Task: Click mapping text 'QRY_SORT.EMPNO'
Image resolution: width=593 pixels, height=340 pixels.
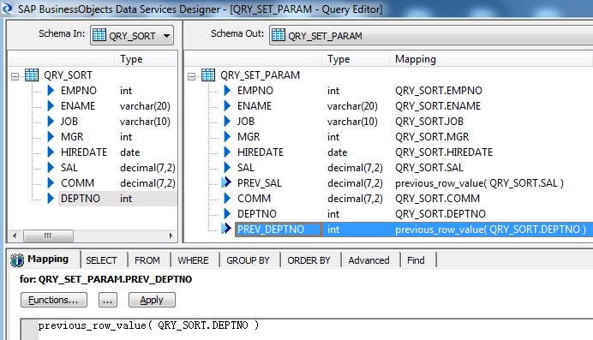Action: coord(439,91)
